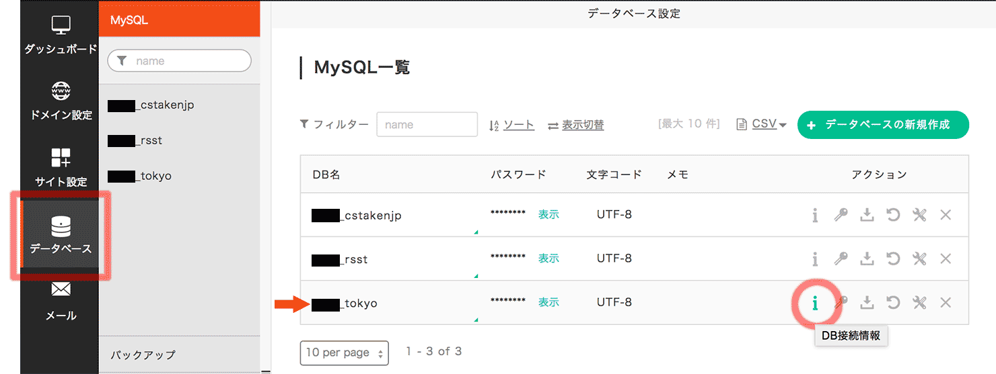Focus the フィルター name input field
Image resolution: width=996 pixels, height=374 pixels.
point(427,125)
